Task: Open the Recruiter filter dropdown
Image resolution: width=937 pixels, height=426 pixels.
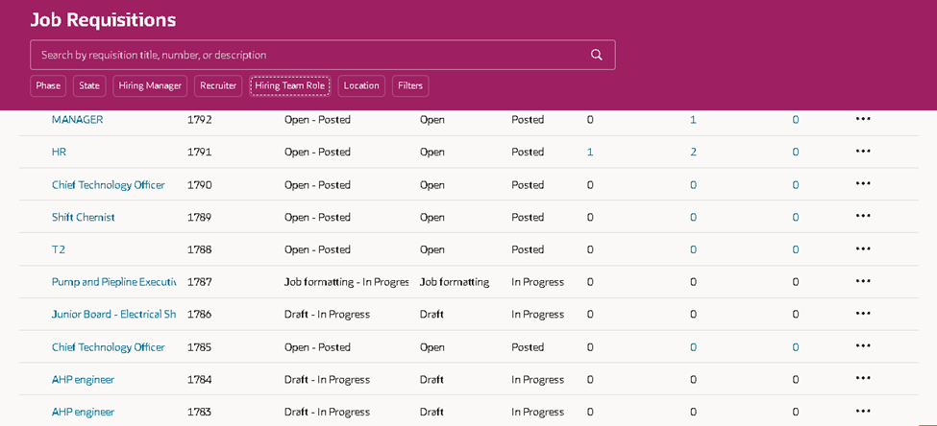Action: tap(218, 86)
